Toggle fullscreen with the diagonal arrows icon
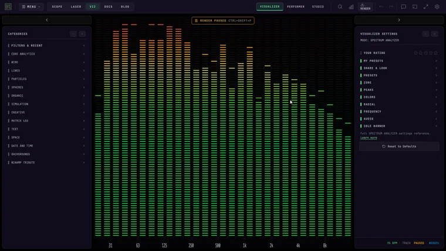 coord(426,6)
